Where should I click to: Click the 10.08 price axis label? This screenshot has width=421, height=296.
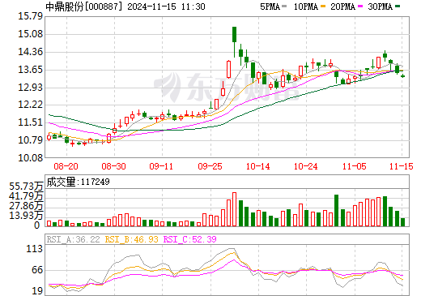pos(31,157)
